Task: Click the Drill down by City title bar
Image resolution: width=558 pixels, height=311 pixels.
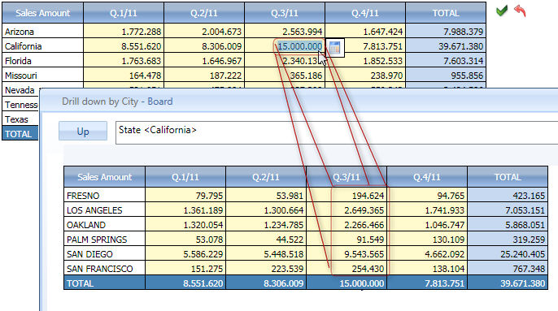Action: (x=299, y=102)
